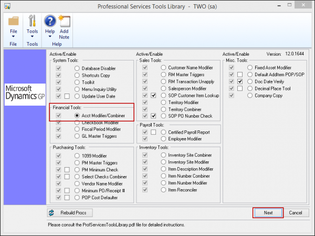Select the Vendor Name Modifier option
Screen dimensions: 315x236
click(77, 183)
